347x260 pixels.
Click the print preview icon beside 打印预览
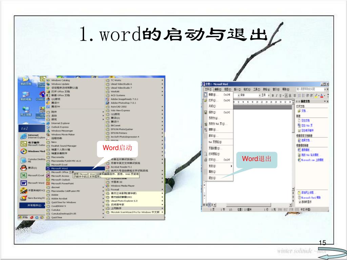click(x=206, y=154)
